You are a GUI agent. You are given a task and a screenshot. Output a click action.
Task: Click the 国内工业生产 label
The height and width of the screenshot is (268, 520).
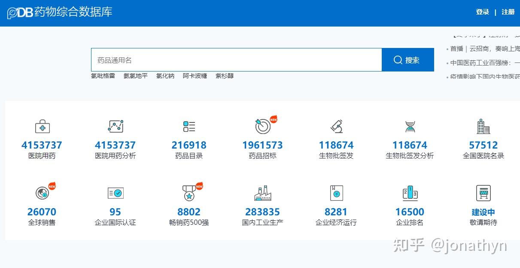pyautogui.click(x=263, y=223)
